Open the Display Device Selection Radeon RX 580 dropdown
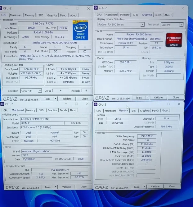Screen dimensions: 193x207 [x=142, y=25]
